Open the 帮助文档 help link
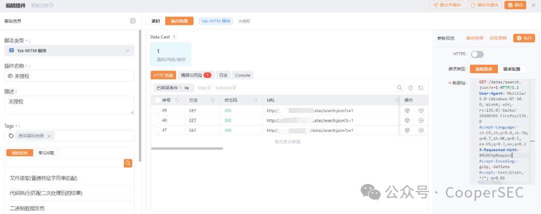The height and width of the screenshot is (214, 541). click(42, 5)
